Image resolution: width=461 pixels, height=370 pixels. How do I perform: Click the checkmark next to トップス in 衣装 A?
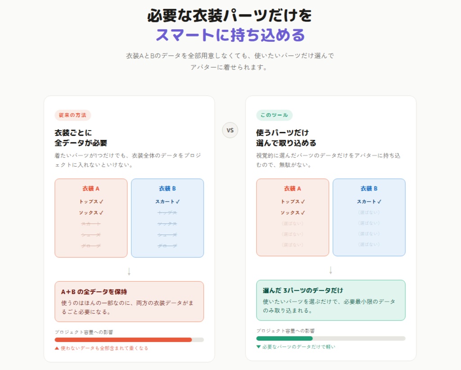tap(102, 202)
